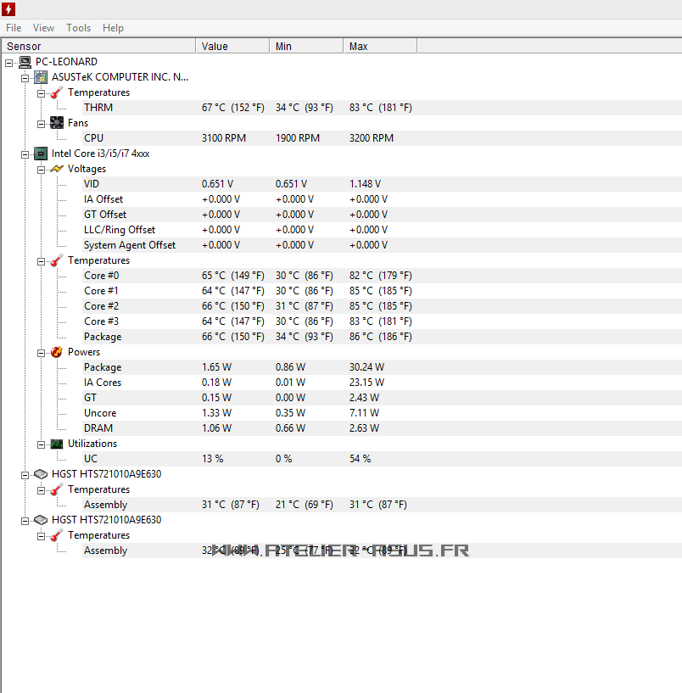This screenshot has height=693, width=682.
Task: Collapse the Voltages section
Action: [x=41, y=169]
